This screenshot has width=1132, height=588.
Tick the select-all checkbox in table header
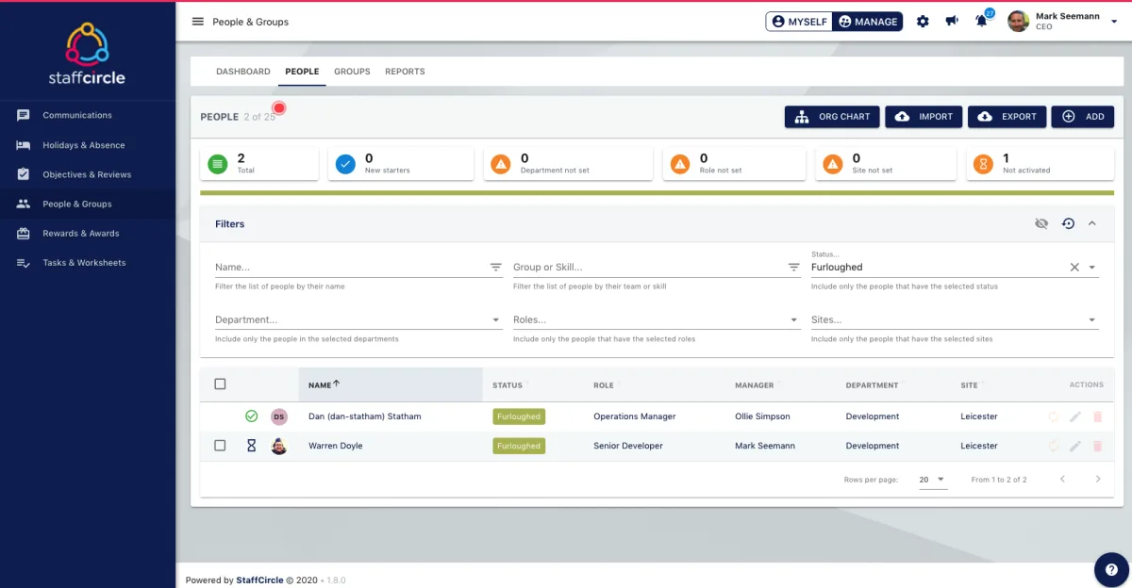[x=221, y=384]
